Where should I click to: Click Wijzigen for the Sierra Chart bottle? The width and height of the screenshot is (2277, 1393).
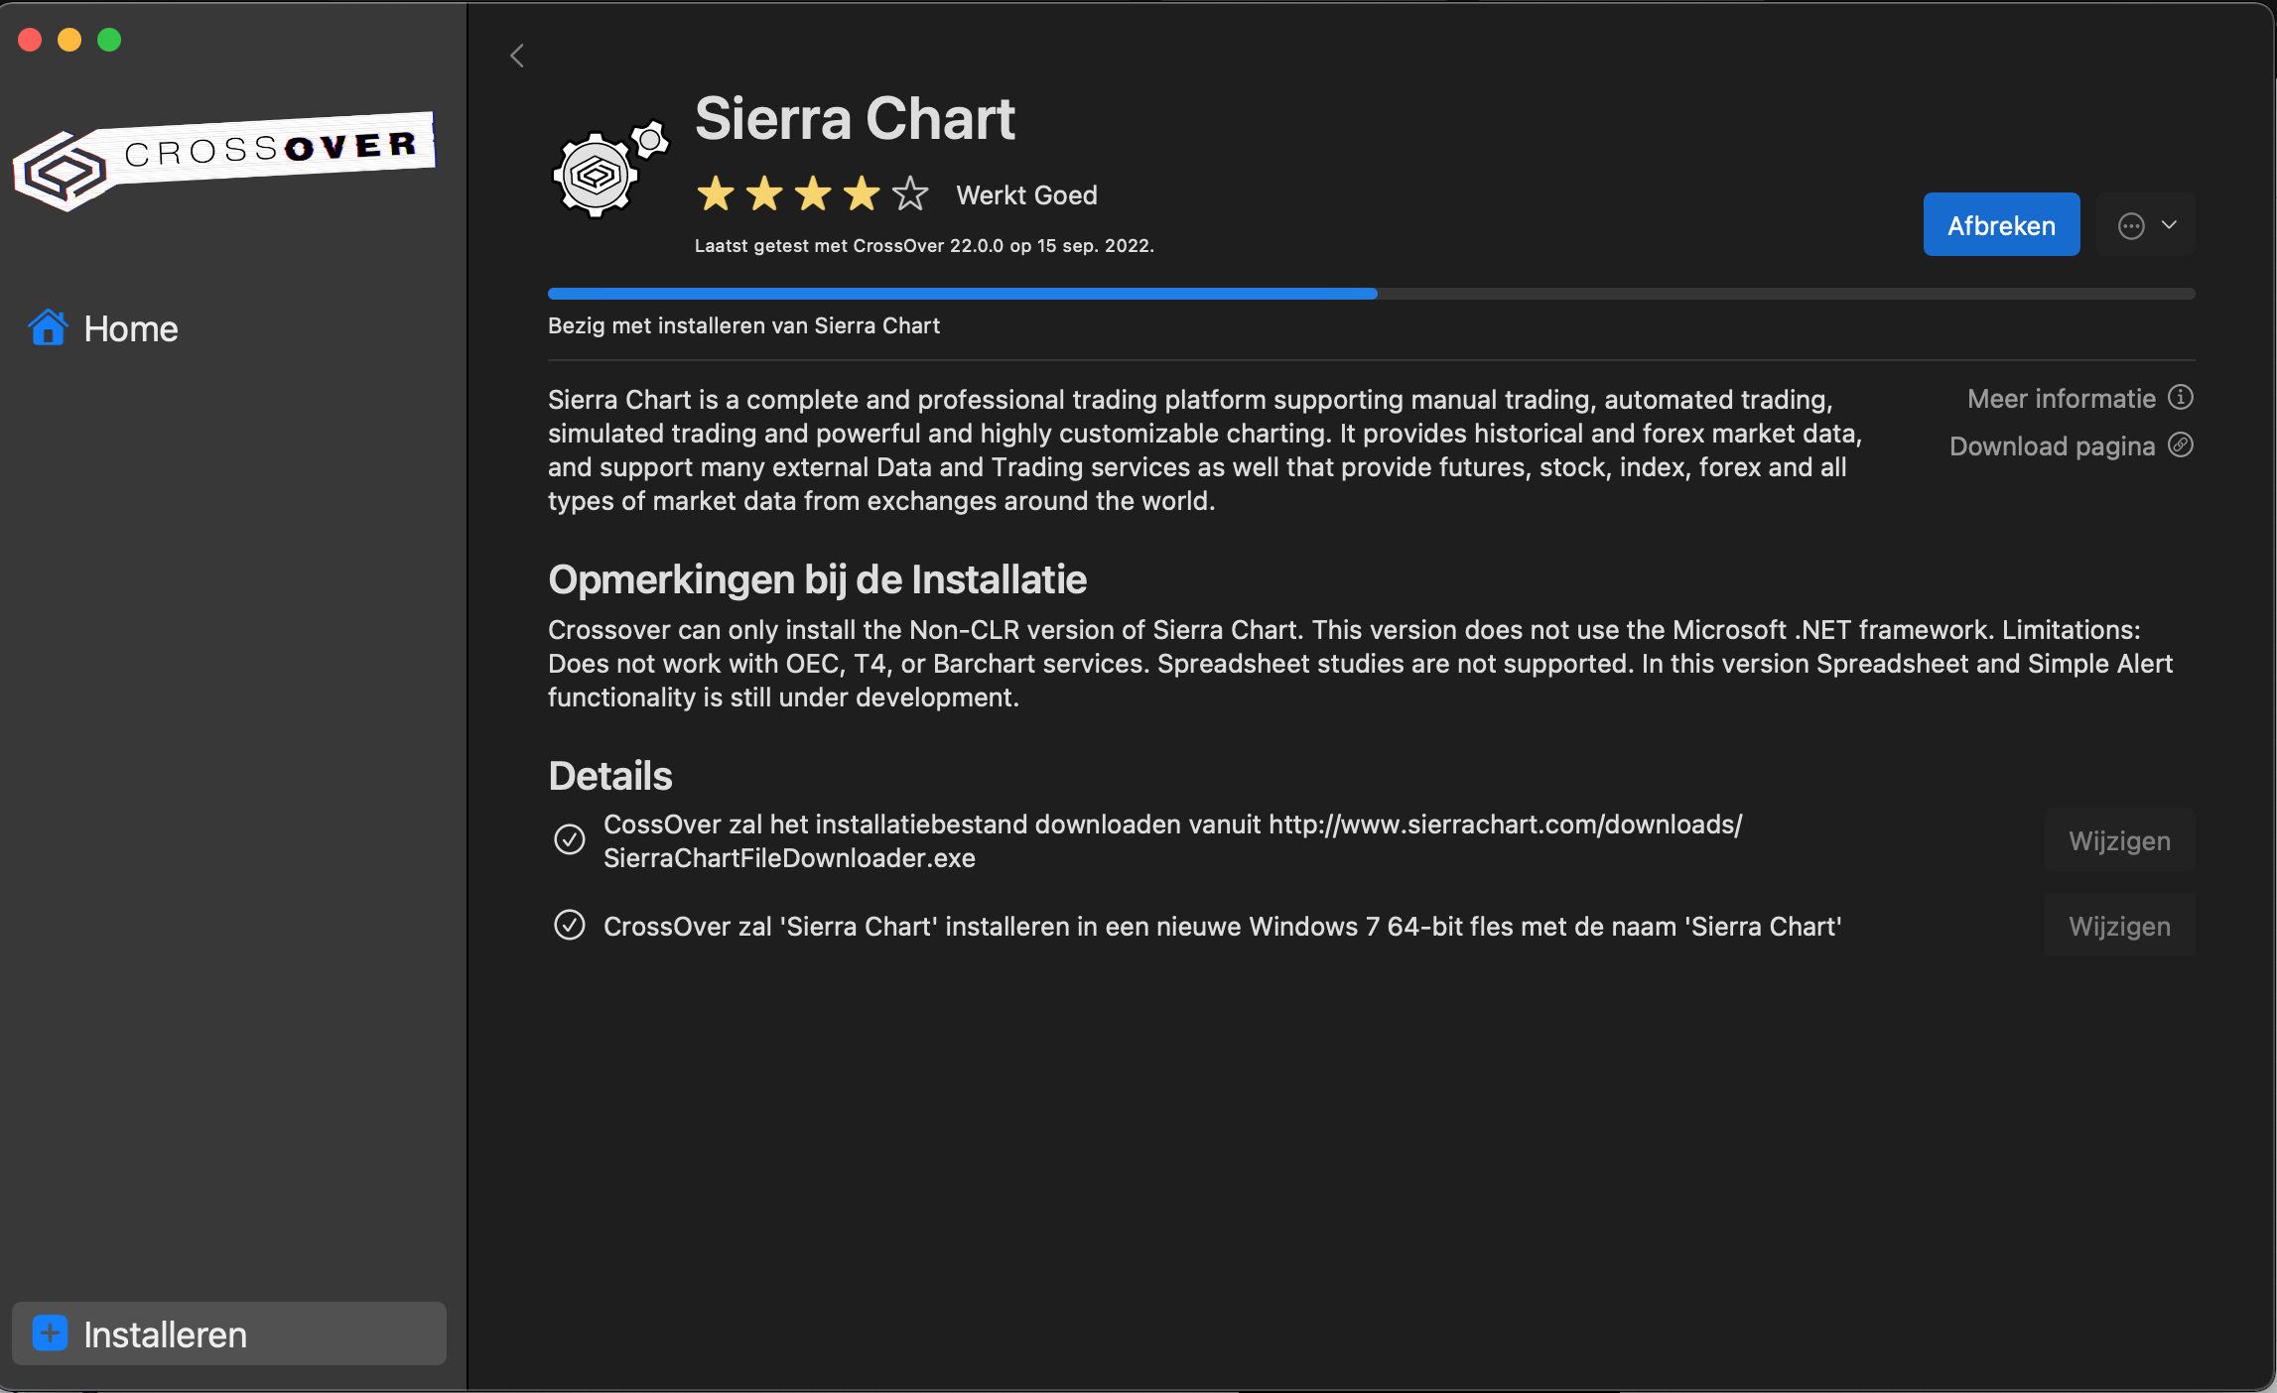pos(2119,927)
